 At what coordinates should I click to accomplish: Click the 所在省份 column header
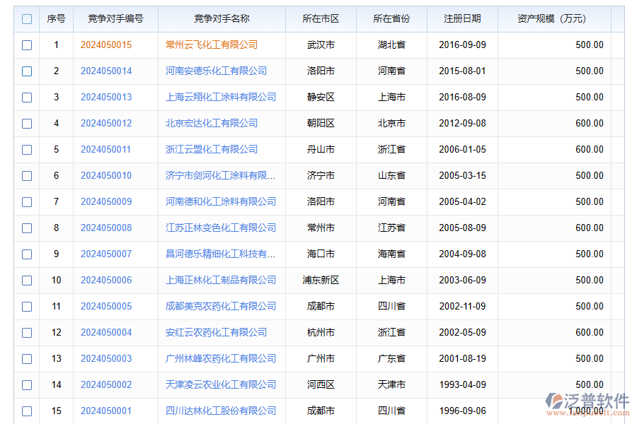[391, 18]
